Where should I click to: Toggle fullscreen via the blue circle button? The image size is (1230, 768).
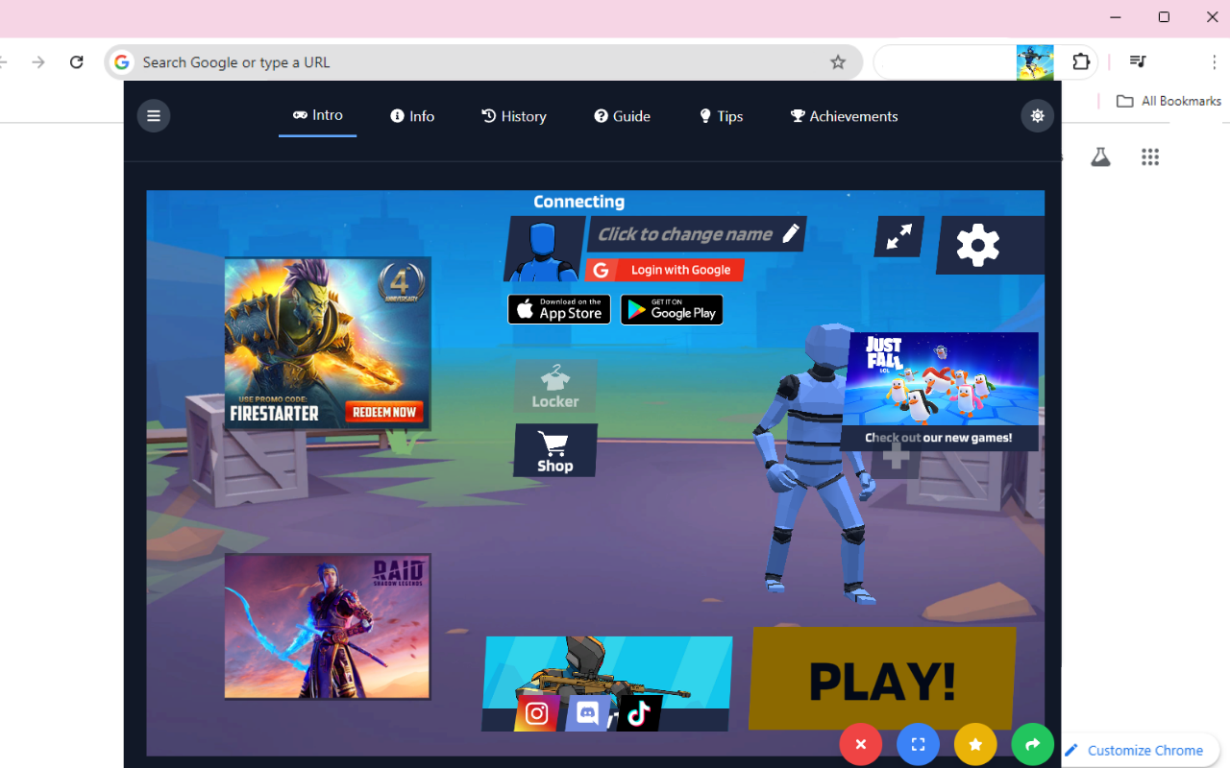coord(917,744)
